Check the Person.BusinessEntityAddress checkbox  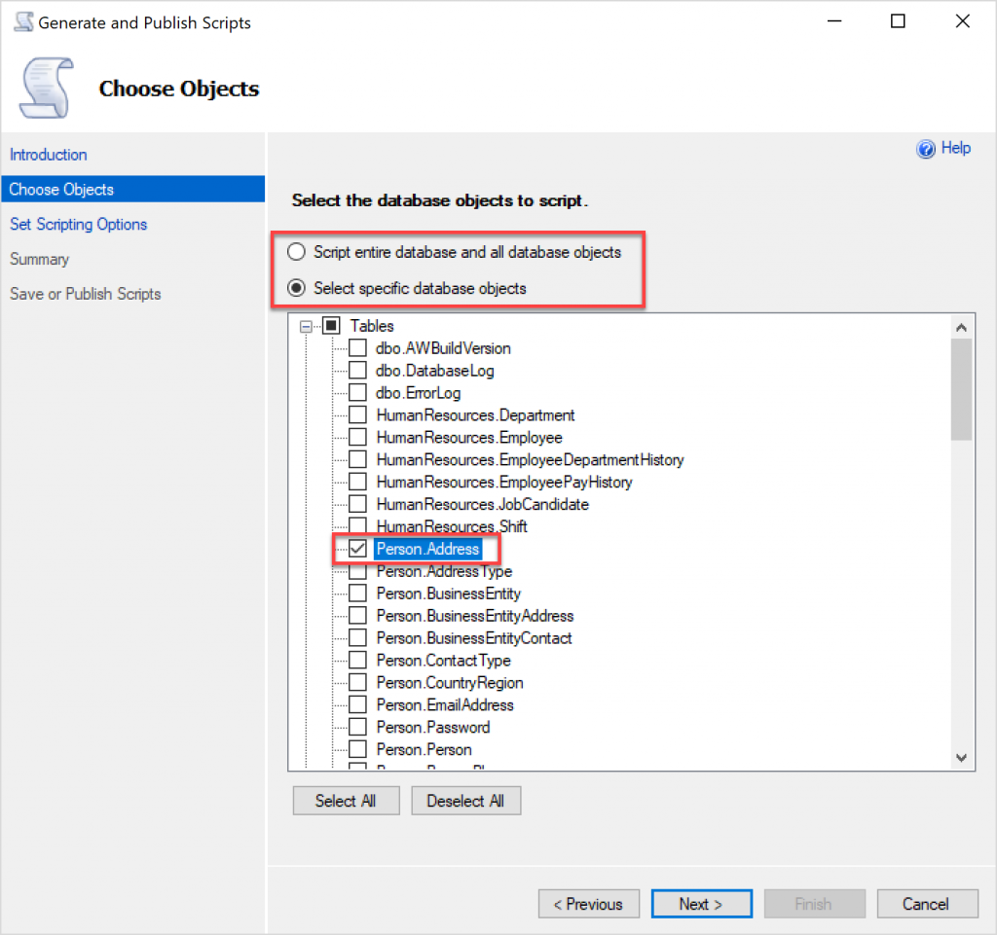pos(358,616)
